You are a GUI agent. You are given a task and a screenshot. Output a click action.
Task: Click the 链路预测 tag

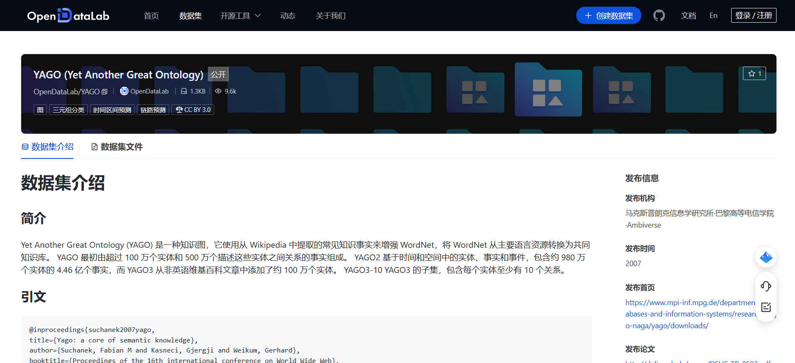pos(153,110)
